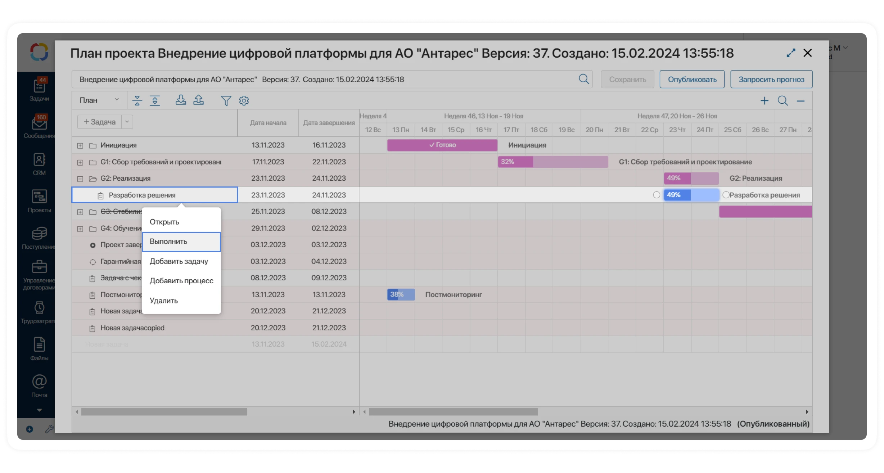
Task: Click the Опубликовать button
Action: 692,79
